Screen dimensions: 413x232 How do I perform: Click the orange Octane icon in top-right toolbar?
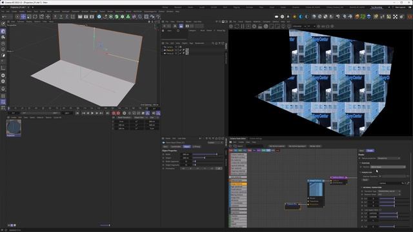[x=357, y=17]
